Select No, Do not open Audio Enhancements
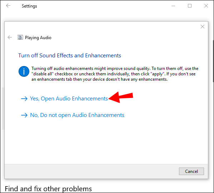The image size is (214, 193). pos(77,115)
